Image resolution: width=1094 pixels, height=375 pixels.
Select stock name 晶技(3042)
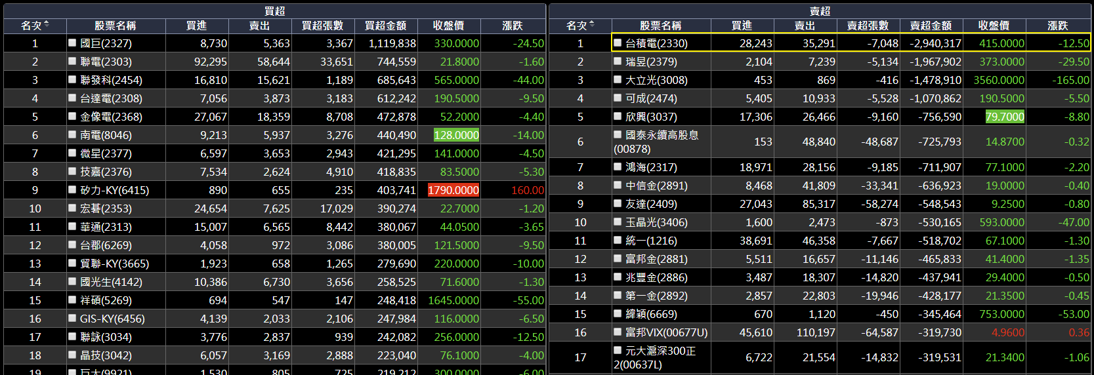(x=106, y=355)
